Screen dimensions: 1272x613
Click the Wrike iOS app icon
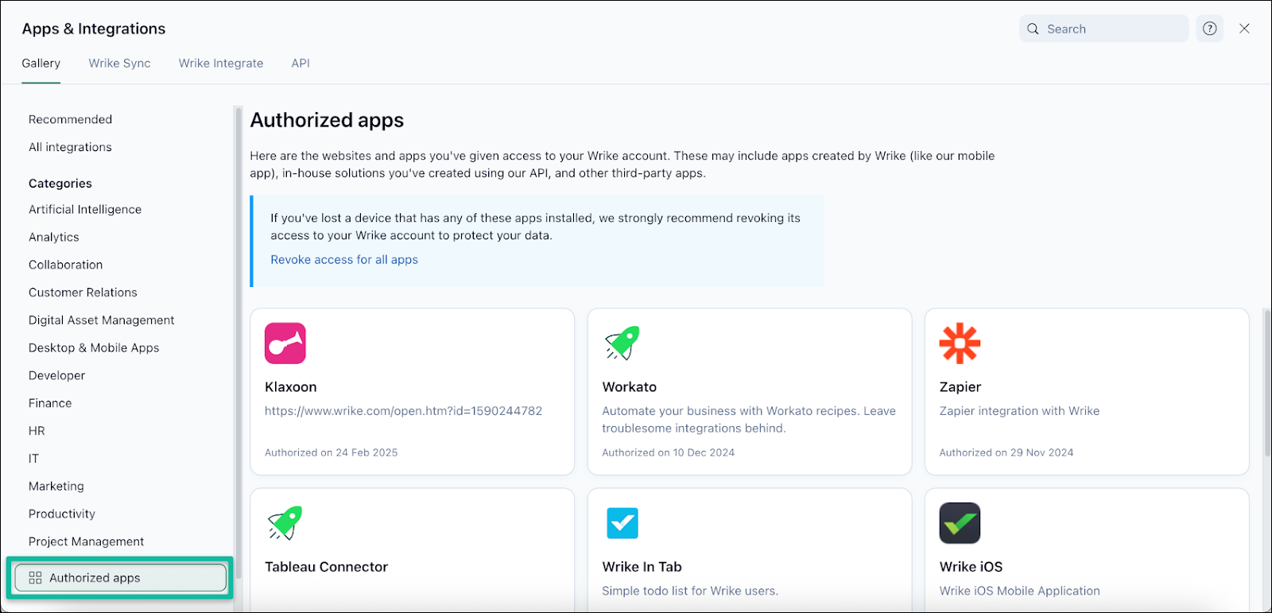pyautogui.click(x=960, y=523)
